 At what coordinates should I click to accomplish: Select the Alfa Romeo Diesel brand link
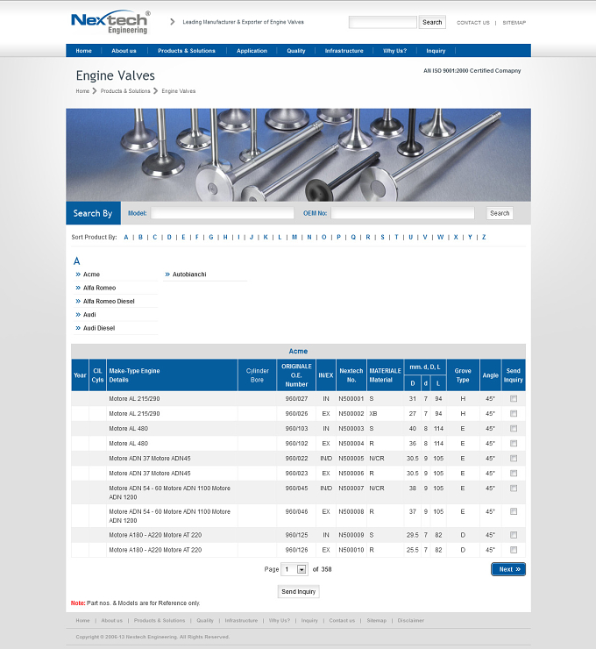point(109,302)
